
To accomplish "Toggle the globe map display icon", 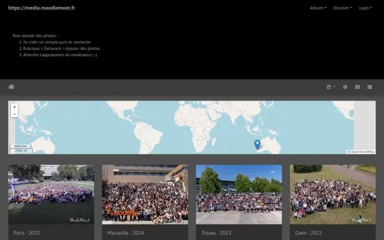I will 345,87.
